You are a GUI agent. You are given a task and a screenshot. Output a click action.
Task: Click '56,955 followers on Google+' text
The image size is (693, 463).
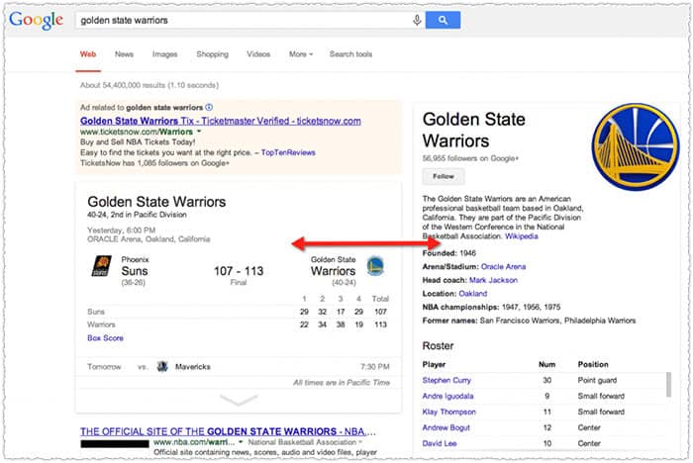[470, 158]
